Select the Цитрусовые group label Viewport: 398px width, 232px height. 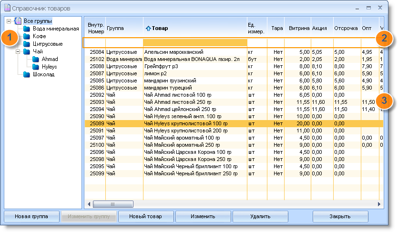click(x=48, y=44)
